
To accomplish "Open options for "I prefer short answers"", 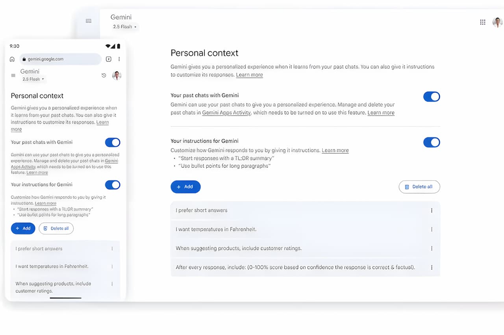I will pos(432,210).
